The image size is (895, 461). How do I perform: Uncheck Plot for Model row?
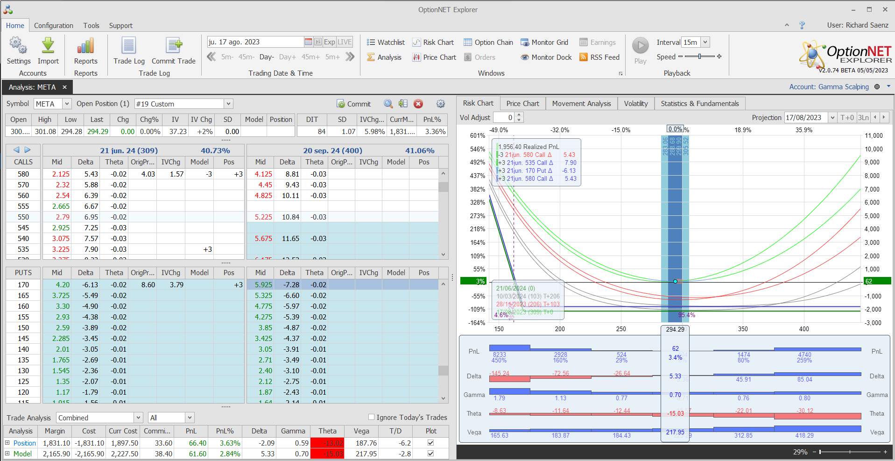(x=430, y=454)
